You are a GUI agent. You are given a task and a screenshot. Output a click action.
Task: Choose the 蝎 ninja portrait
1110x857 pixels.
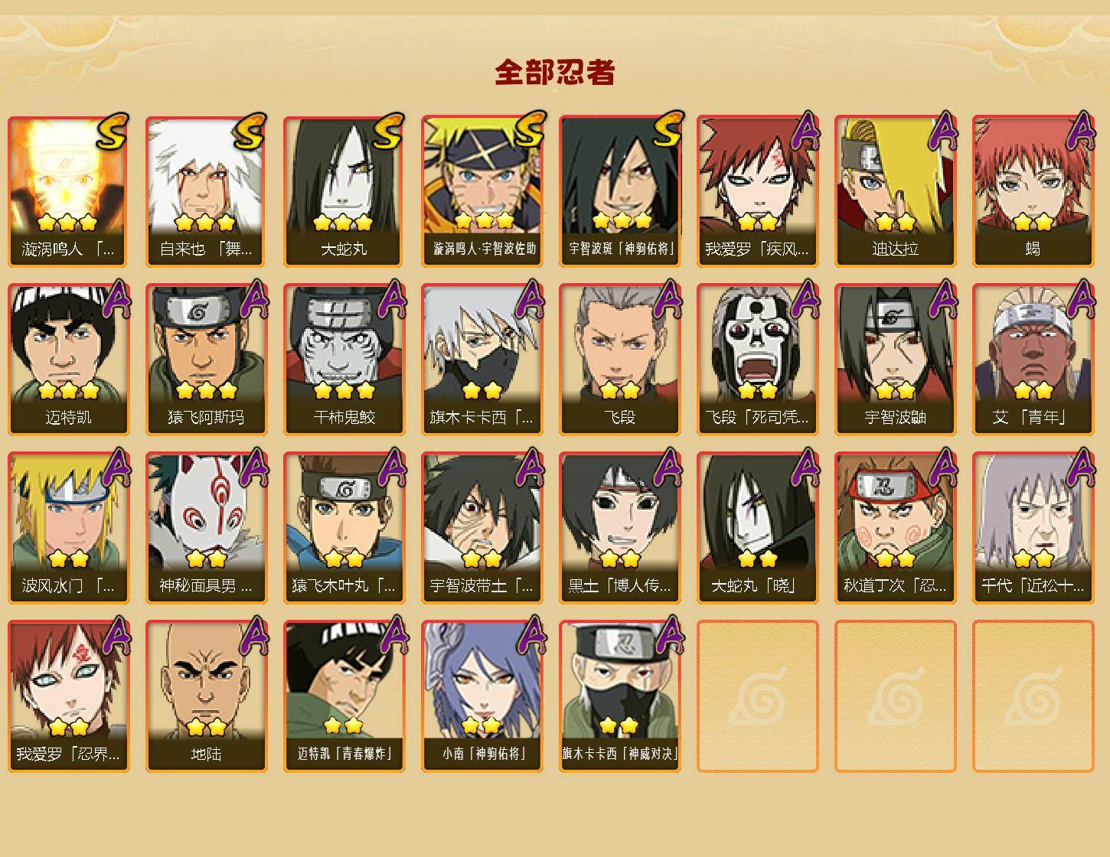click(x=1033, y=191)
